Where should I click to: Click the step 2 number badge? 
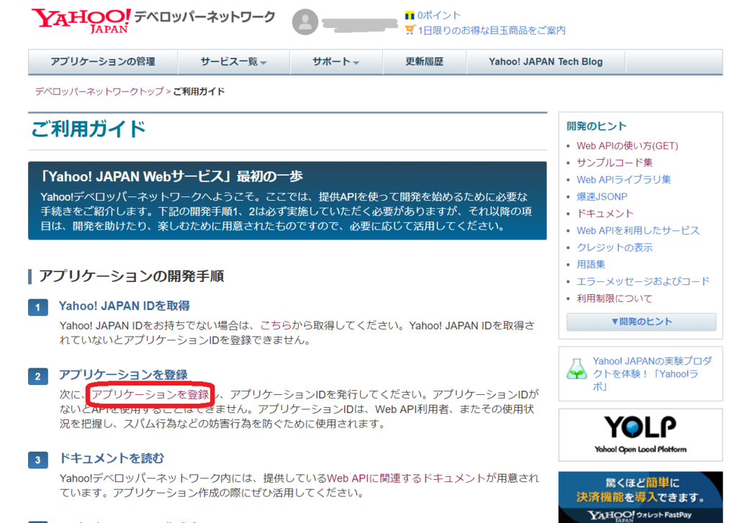[37, 375]
